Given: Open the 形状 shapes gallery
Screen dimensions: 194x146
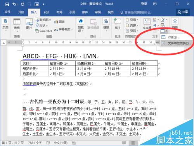Looking at the screenshot, I should pyautogui.click(x=42, y=25).
